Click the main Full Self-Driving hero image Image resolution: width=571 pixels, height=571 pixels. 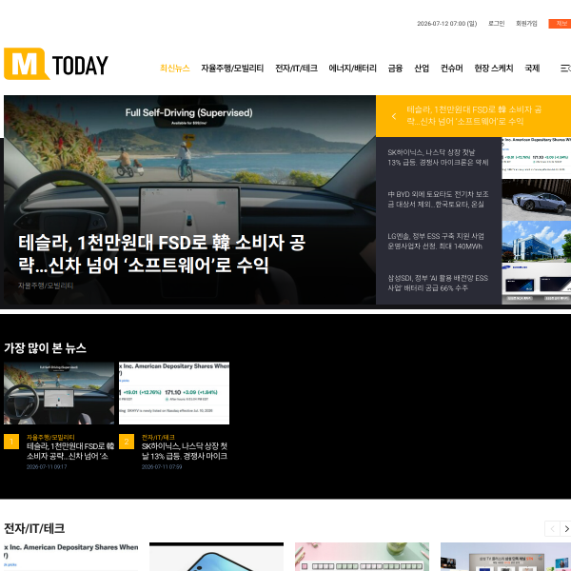click(189, 200)
